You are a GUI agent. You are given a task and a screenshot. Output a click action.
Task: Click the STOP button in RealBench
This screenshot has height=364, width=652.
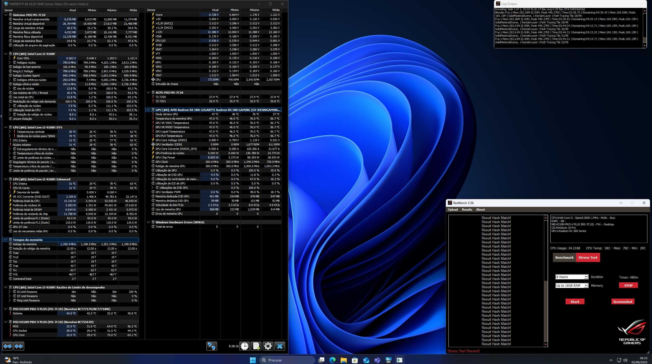click(x=628, y=286)
